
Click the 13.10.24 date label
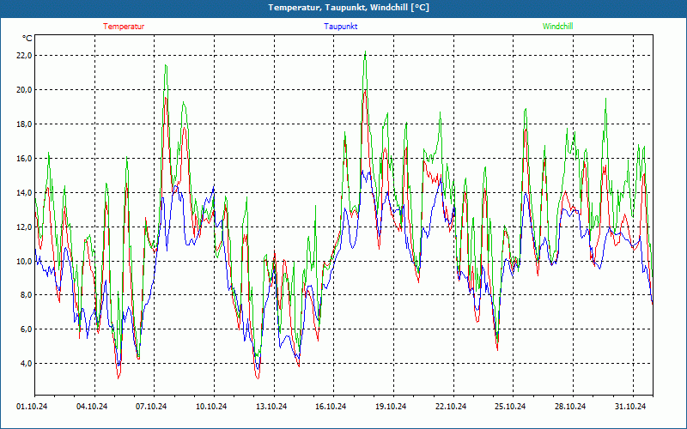point(271,407)
